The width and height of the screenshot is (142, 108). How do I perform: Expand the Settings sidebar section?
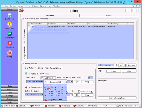[10, 96]
